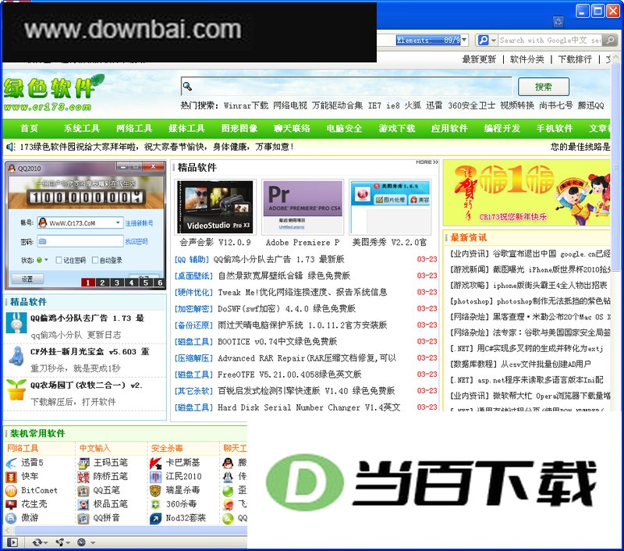Open the 系统工具 navigation tab

[x=82, y=128]
